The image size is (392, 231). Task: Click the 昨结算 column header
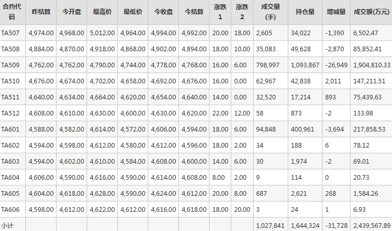click(x=41, y=12)
